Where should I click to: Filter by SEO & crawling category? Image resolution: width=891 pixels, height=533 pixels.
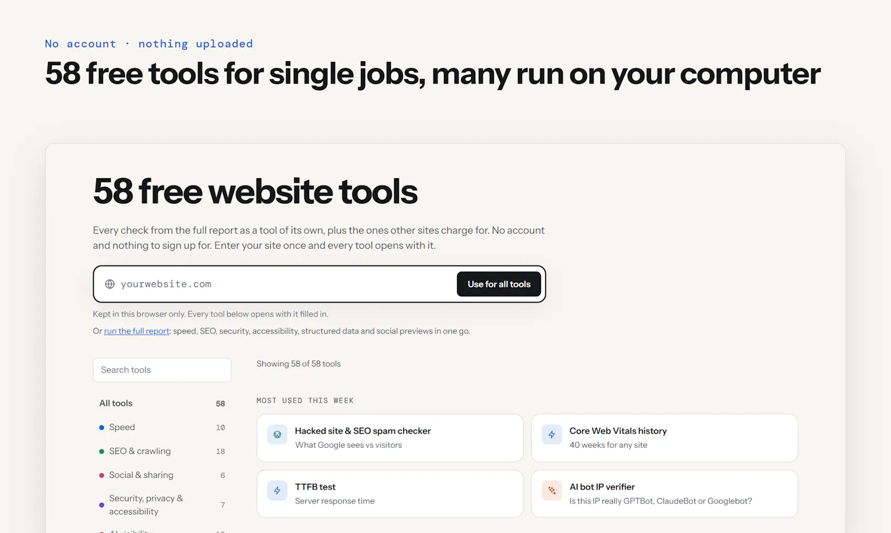(x=162, y=451)
